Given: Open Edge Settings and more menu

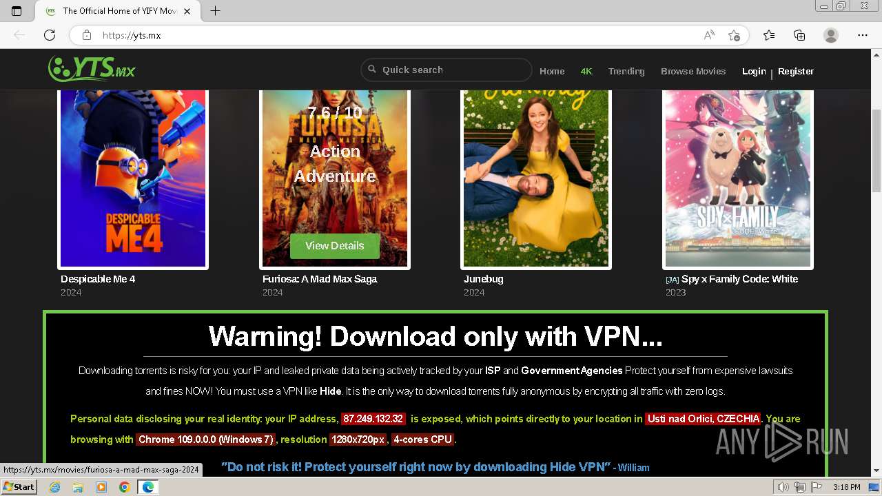Looking at the screenshot, I should point(863,35).
